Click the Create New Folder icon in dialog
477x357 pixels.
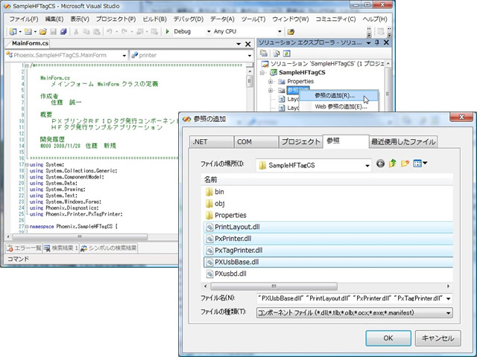pyautogui.click(x=405, y=164)
